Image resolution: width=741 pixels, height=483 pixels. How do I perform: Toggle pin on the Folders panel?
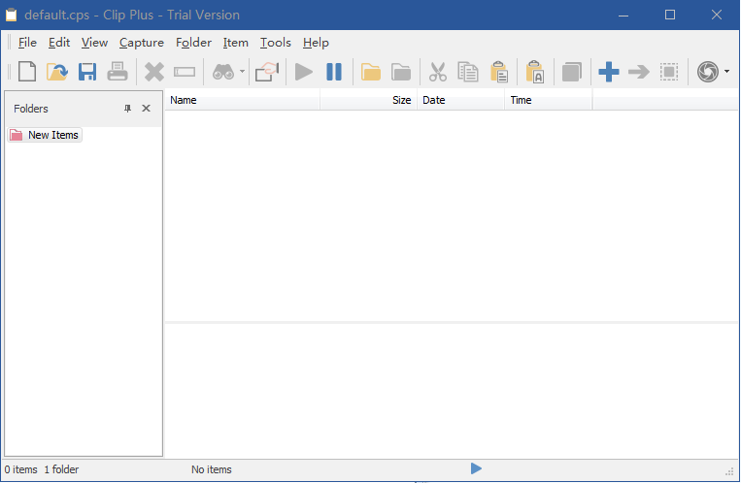coord(127,109)
